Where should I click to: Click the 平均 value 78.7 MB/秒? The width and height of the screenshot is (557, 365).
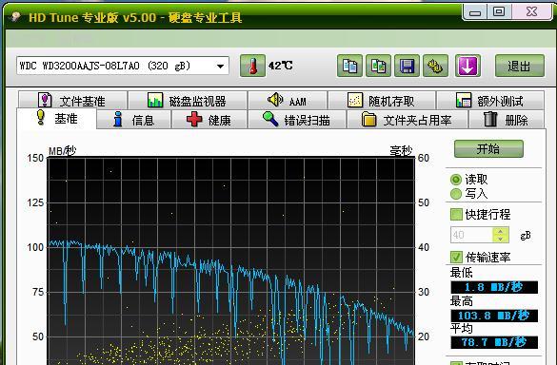point(494,342)
